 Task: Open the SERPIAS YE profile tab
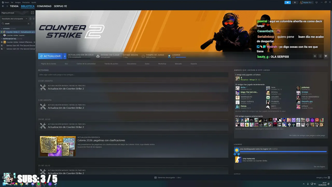pos(60,6)
